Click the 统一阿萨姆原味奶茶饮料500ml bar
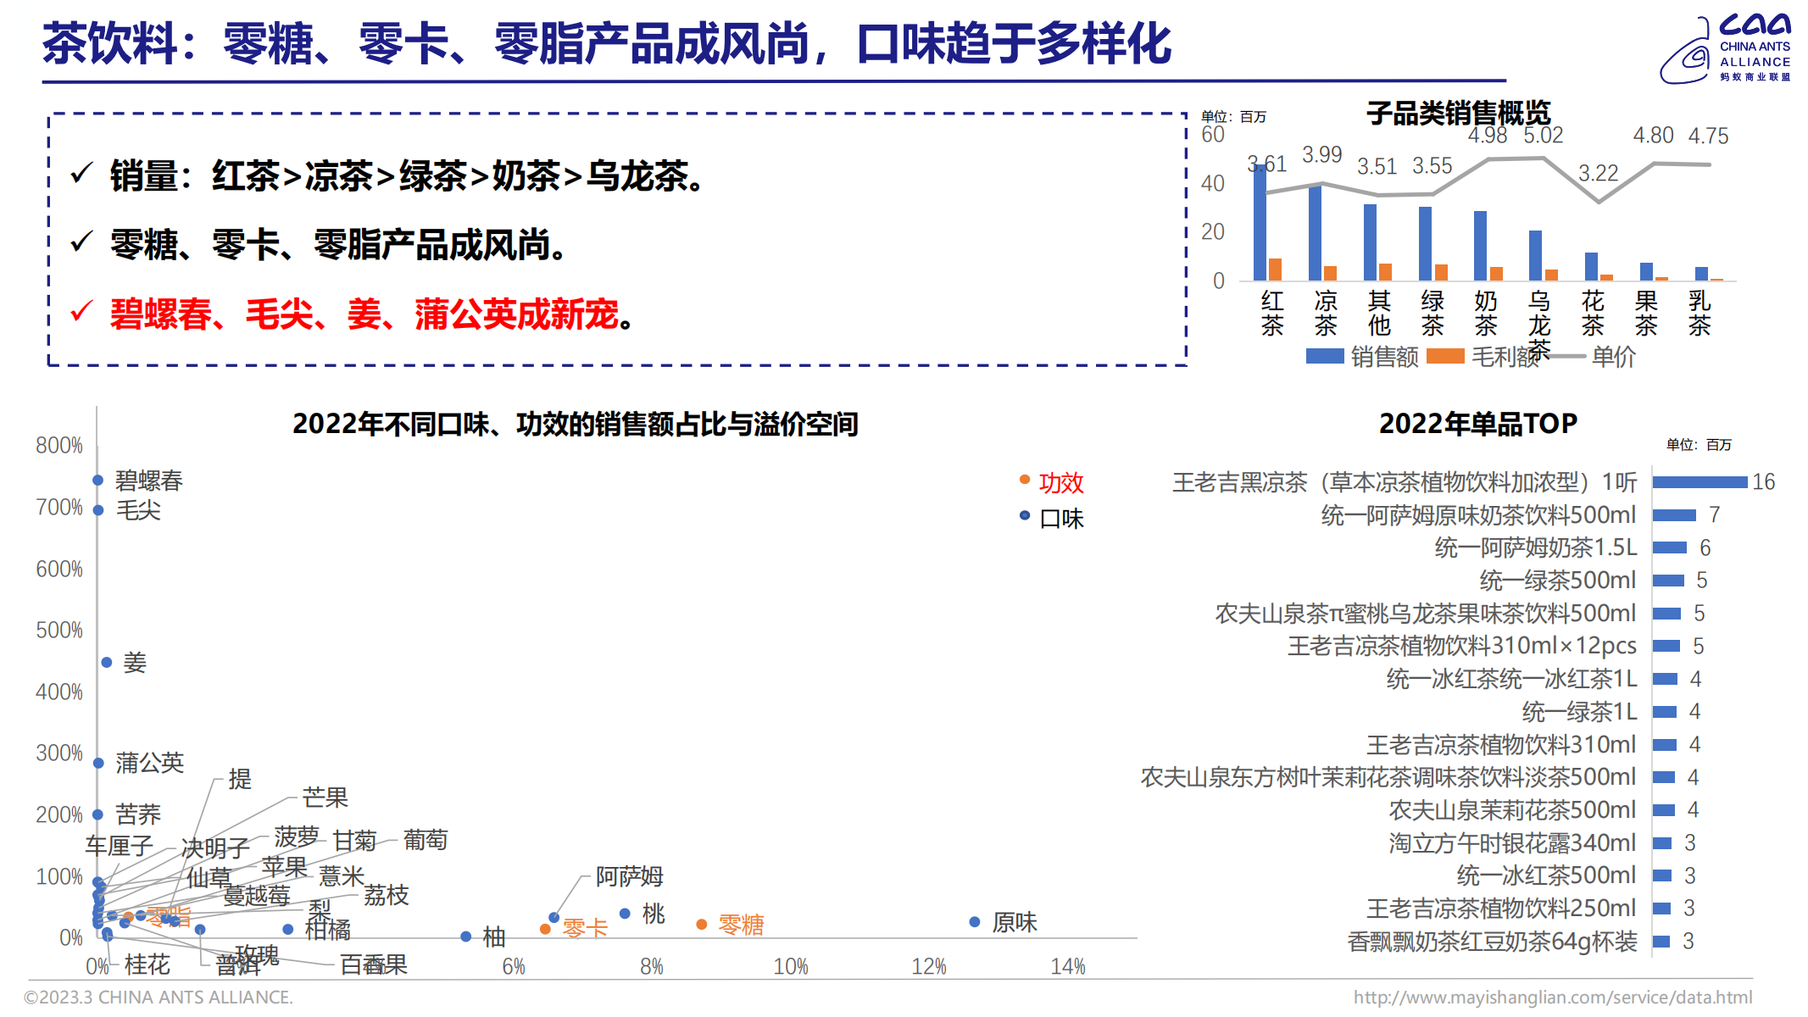 click(1674, 515)
